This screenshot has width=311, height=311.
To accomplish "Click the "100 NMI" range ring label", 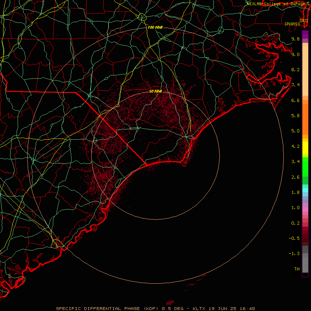I will tap(155, 27).
